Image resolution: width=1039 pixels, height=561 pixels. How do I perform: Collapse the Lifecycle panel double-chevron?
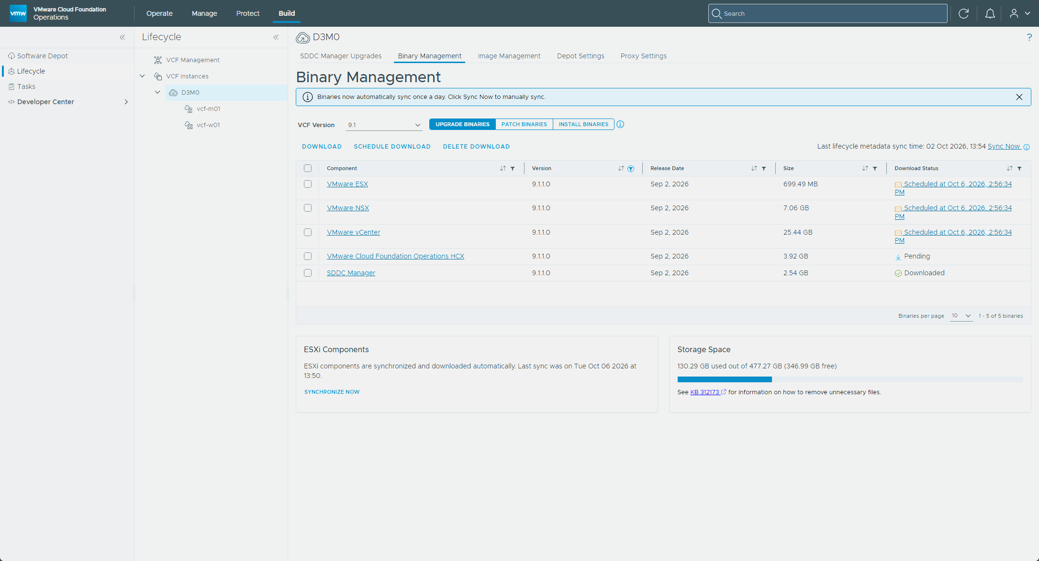click(276, 37)
